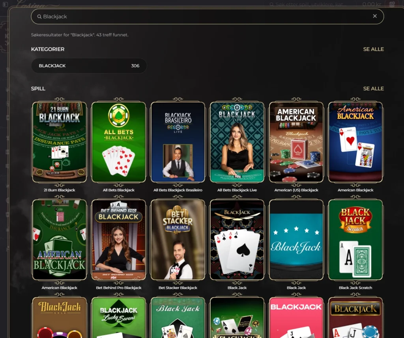Focus the Blackjack search input field
Screen dimensions: 404x338
tap(158, 17)
